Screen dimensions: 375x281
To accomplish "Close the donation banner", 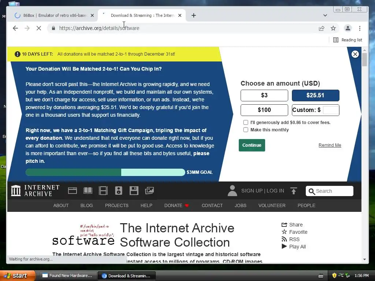I will 355,54.
